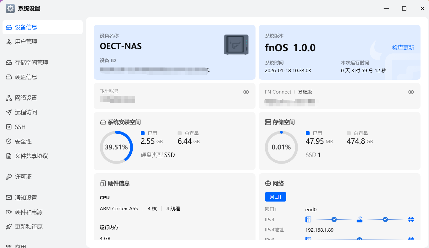Click the 系统设置 gear icon in title bar
This screenshot has height=248, width=429.
[10, 8]
